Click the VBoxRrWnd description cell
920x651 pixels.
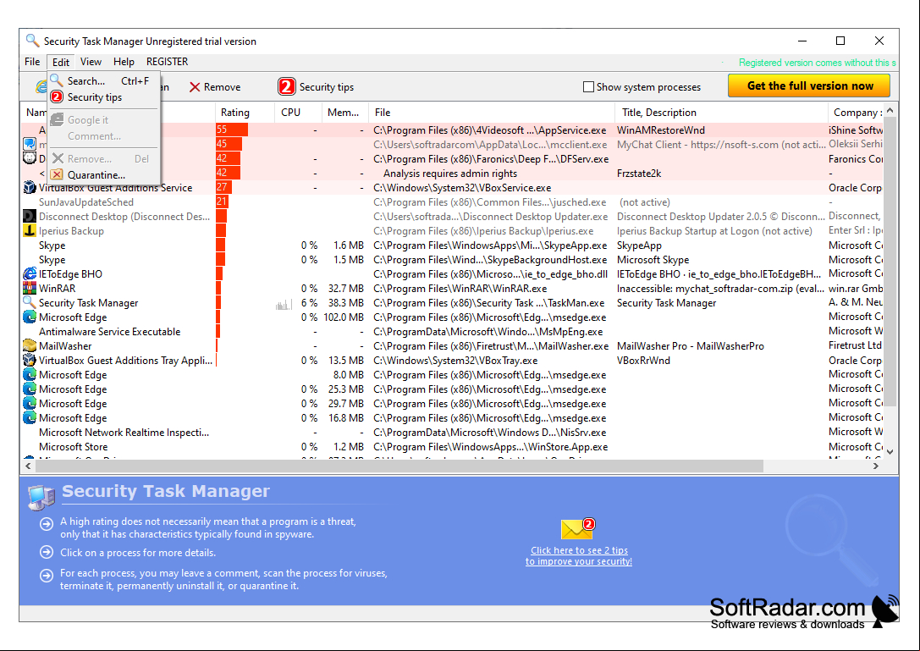tap(643, 361)
